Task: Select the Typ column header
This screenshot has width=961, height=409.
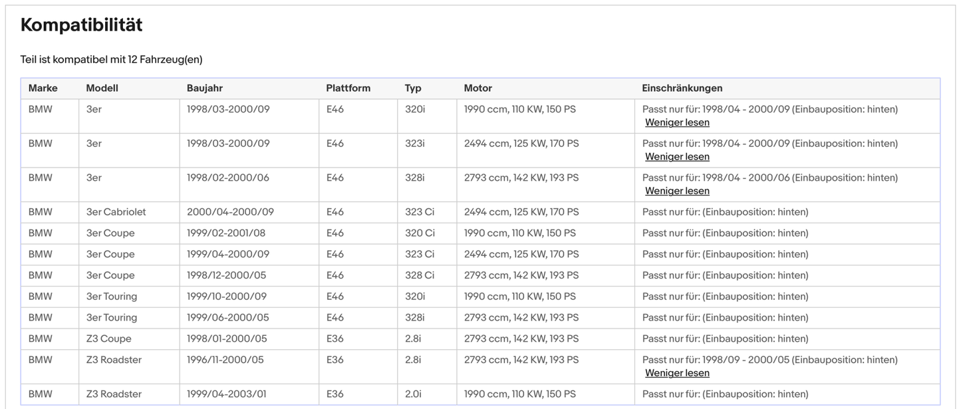Action: point(413,88)
